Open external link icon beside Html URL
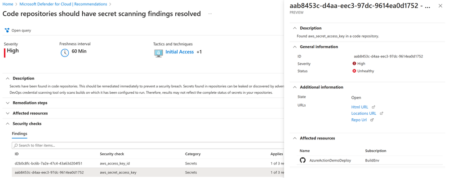The width and height of the screenshot is (449, 178). [373, 107]
